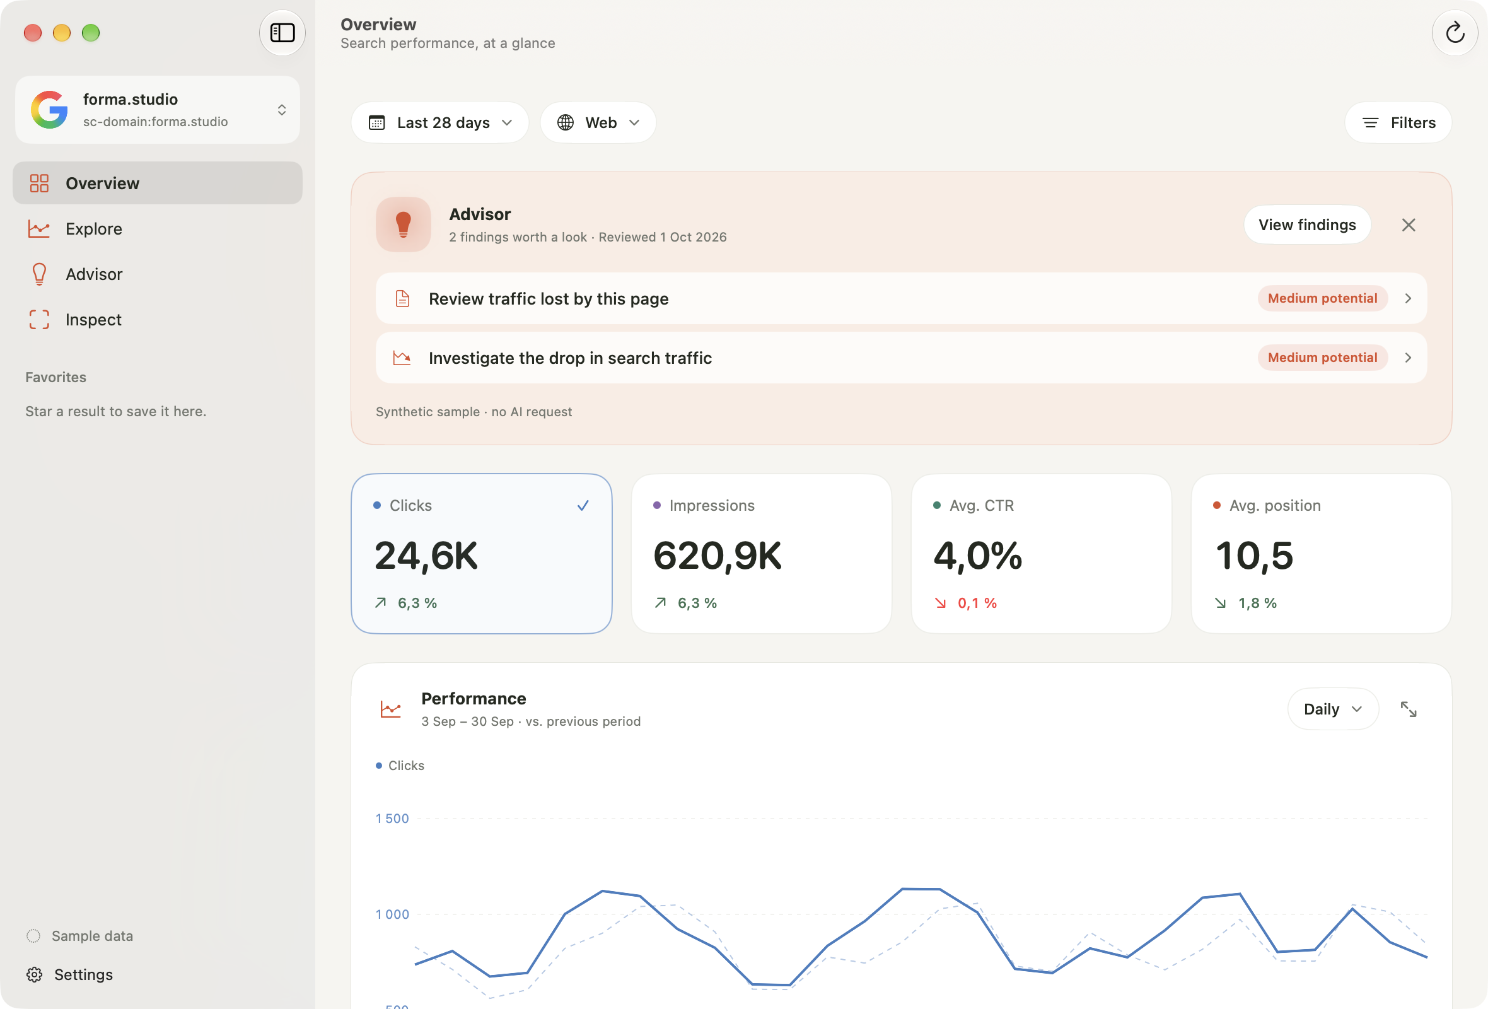Click the Sample data indicator
Screen dimensions: 1488x1009
pos(80,936)
